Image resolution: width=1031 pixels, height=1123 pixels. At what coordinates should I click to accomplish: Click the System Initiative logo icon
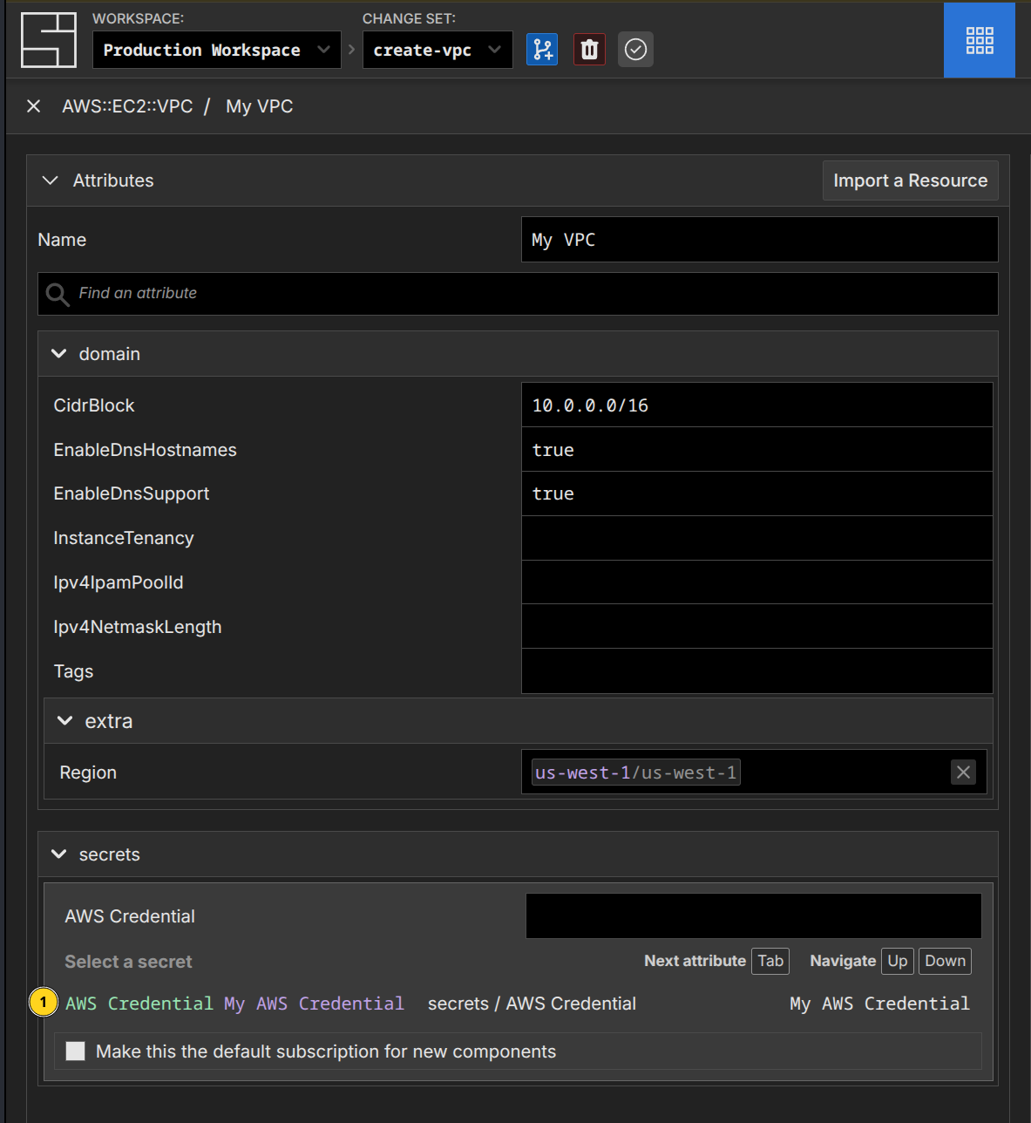(49, 40)
